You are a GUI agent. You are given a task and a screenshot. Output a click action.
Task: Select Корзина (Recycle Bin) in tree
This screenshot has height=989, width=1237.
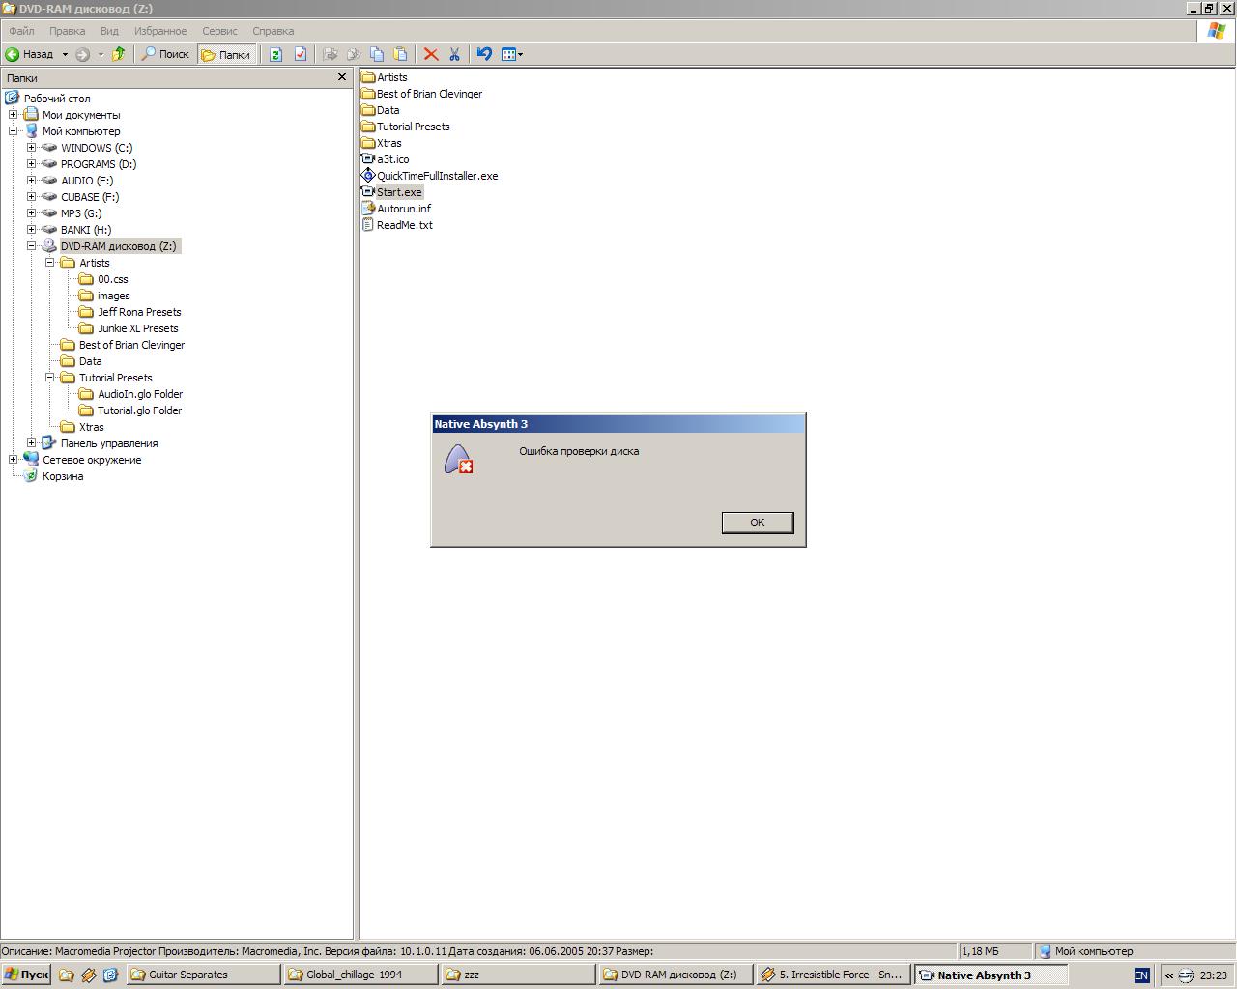63,476
